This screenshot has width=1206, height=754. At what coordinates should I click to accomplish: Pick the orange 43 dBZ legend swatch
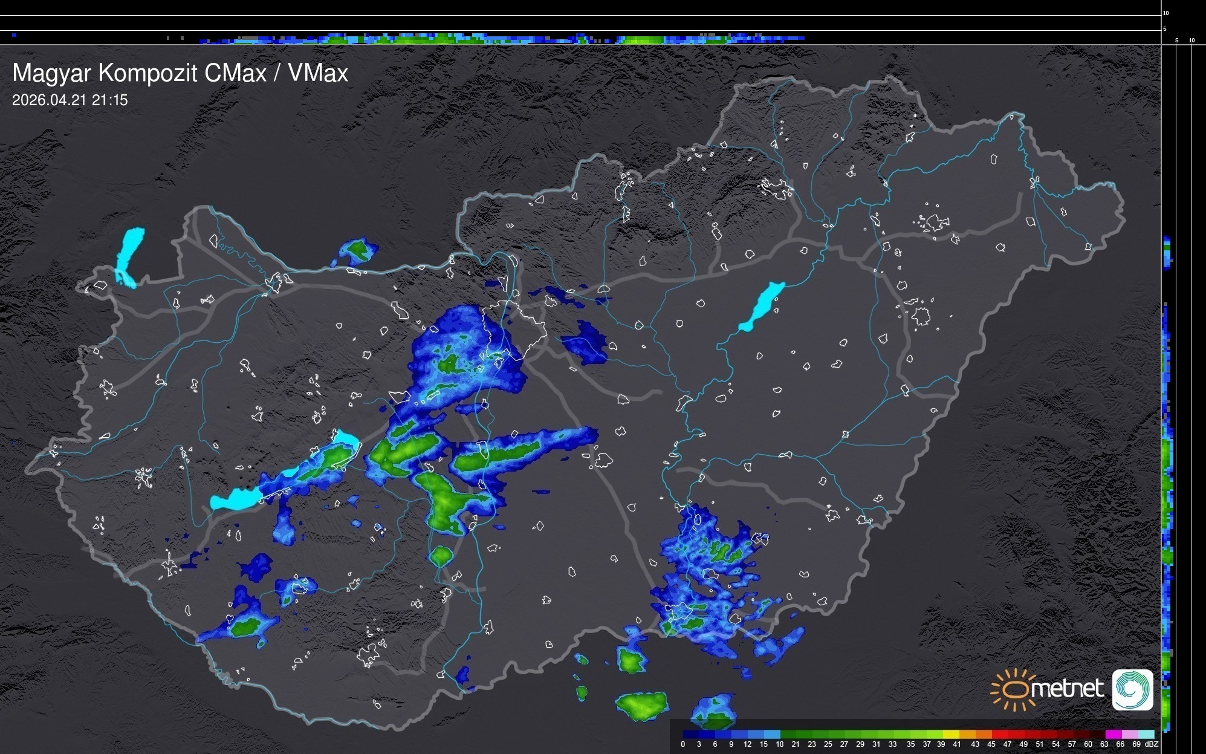pos(985,734)
